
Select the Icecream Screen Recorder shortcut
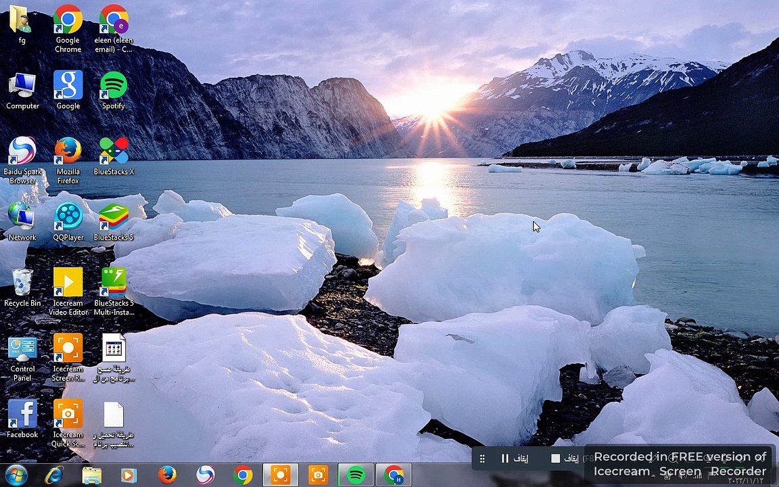pos(68,357)
